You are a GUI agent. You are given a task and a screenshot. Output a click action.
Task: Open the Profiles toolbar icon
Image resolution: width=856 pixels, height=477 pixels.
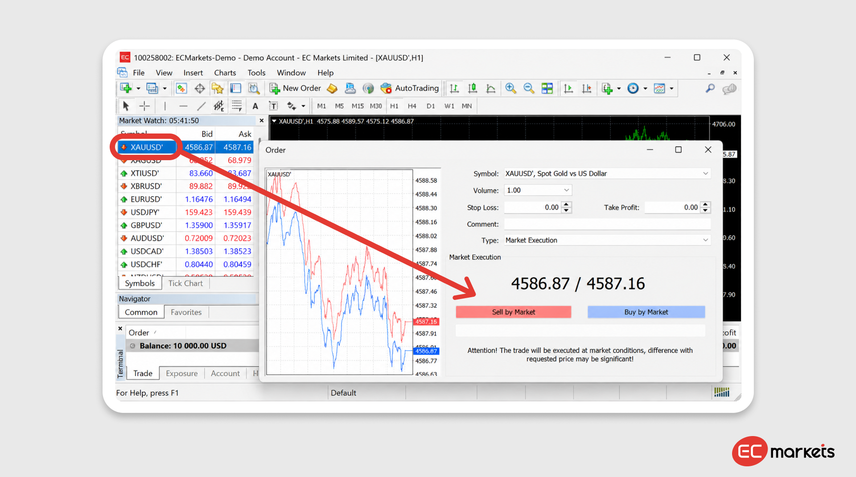(x=152, y=88)
